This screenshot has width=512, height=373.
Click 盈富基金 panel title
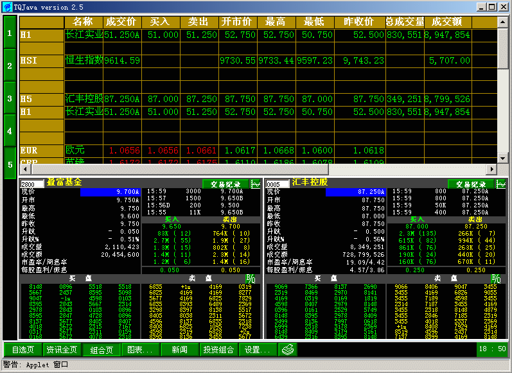64,182
